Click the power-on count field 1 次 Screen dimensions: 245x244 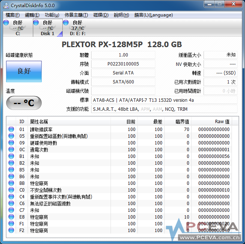220,82
